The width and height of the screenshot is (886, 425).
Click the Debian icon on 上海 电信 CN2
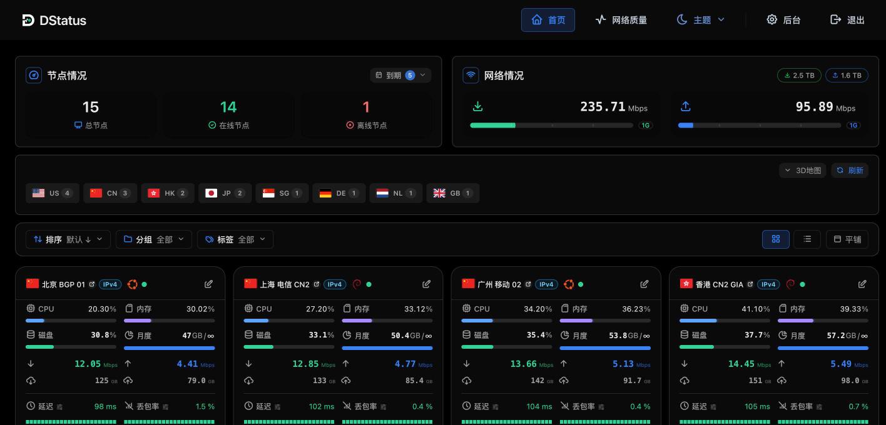(x=357, y=284)
